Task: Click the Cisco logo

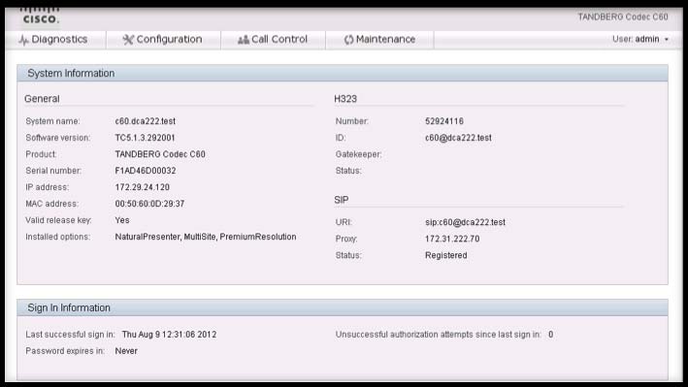Action: [x=40, y=16]
